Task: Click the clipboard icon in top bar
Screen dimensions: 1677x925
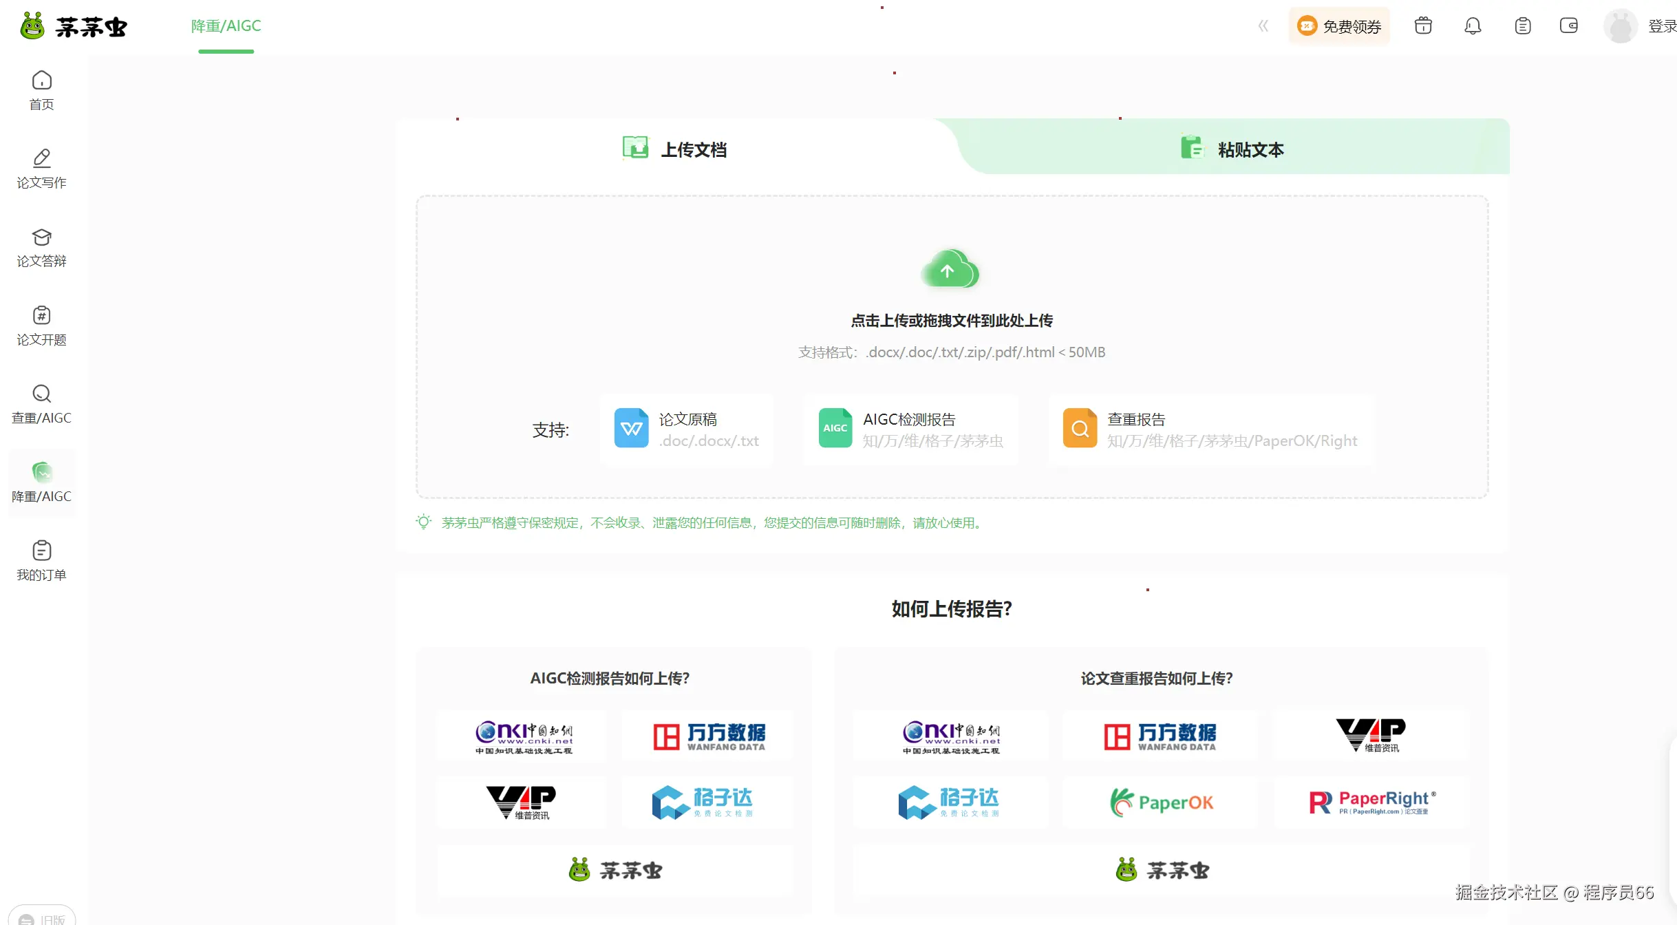Action: pyautogui.click(x=1522, y=26)
